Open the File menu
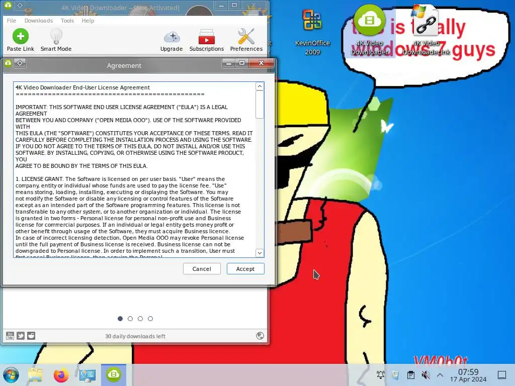 click(x=12, y=20)
